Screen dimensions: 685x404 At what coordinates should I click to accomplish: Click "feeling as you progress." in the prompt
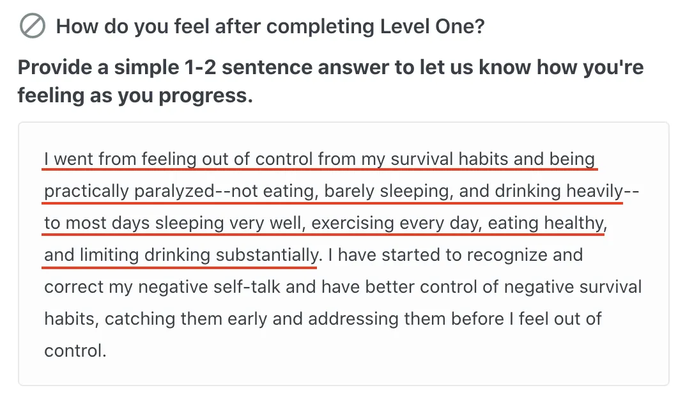[x=135, y=95]
